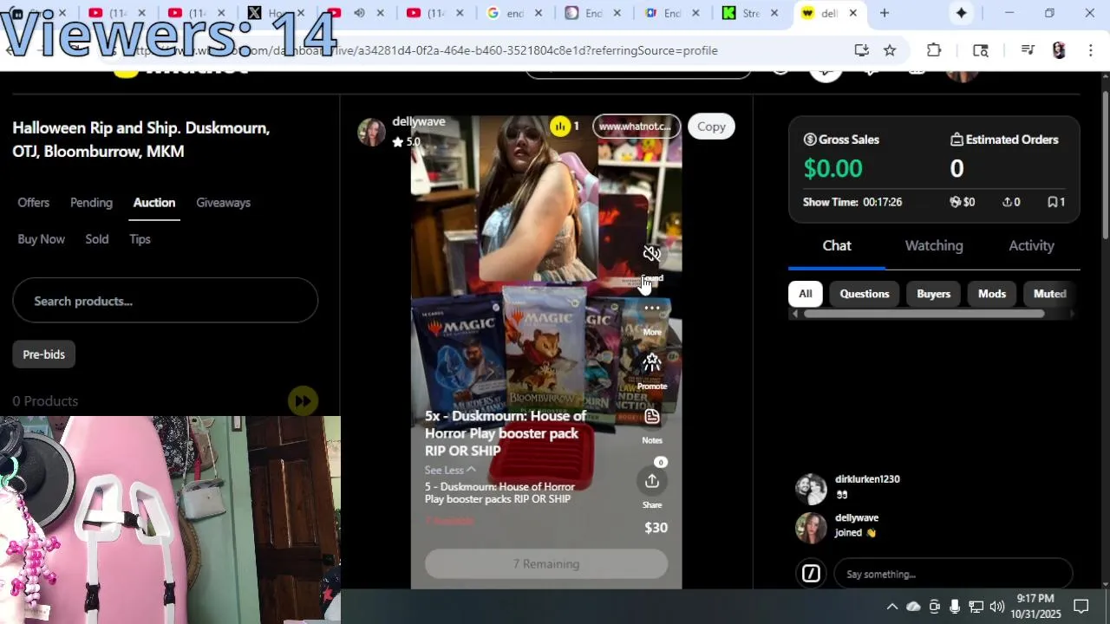
Task: Filter chat by Muted
Action: [x=1049, y=294]
